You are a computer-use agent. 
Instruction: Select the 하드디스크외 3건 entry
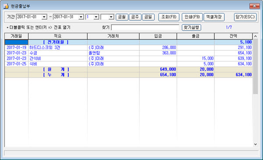pos(45,48)
